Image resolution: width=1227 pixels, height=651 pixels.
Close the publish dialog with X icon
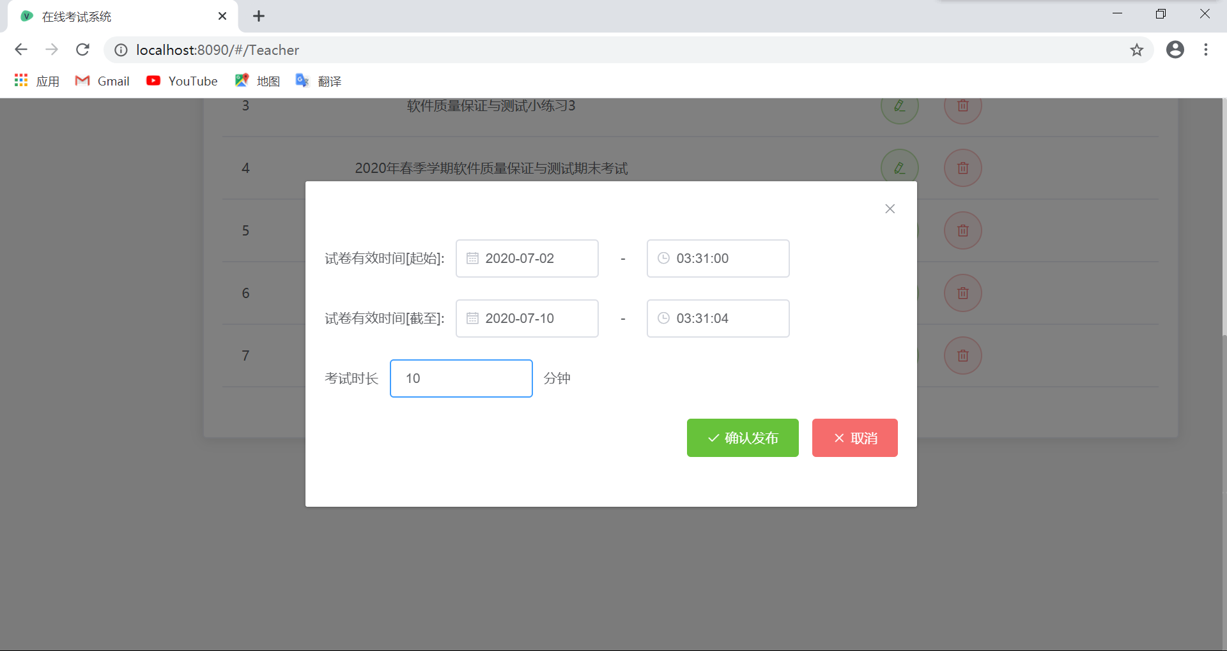click(x=890, y=209)
